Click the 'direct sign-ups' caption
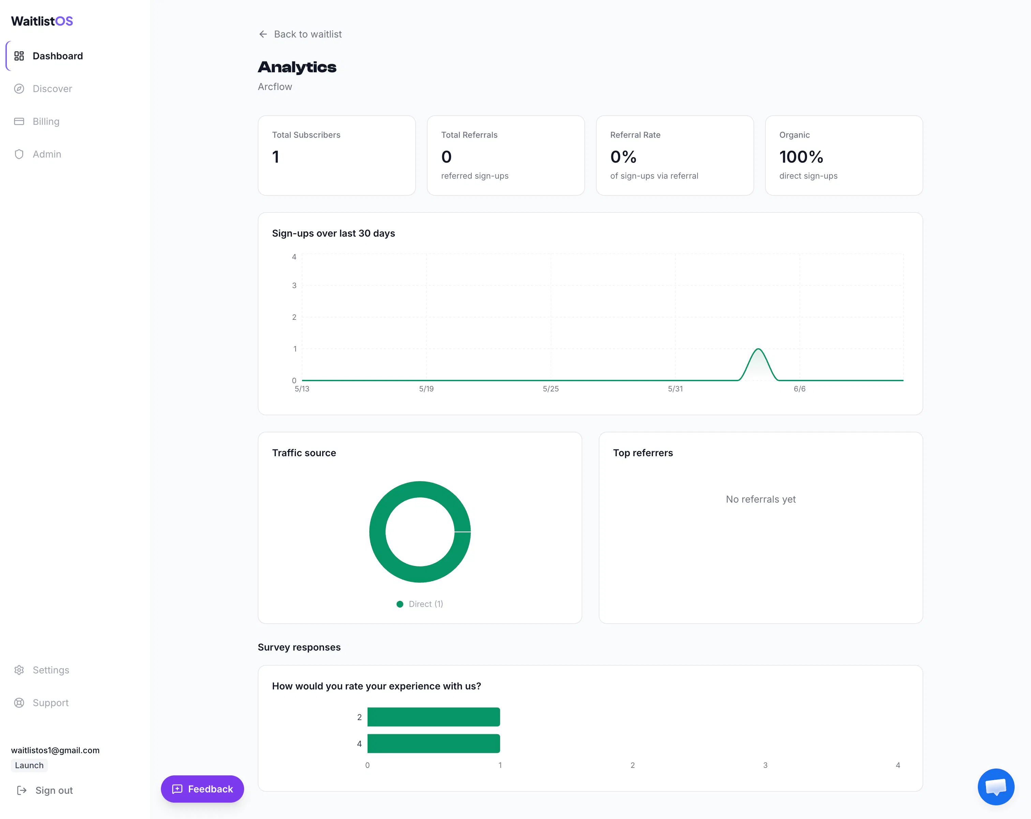The height and width of the screenshot is (819, 1031). click(x=808, y=176)
